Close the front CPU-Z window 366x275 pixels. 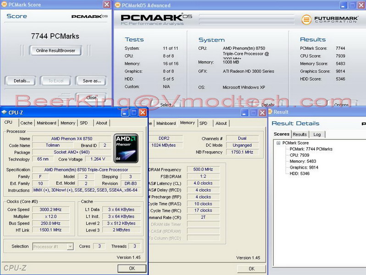143,113
